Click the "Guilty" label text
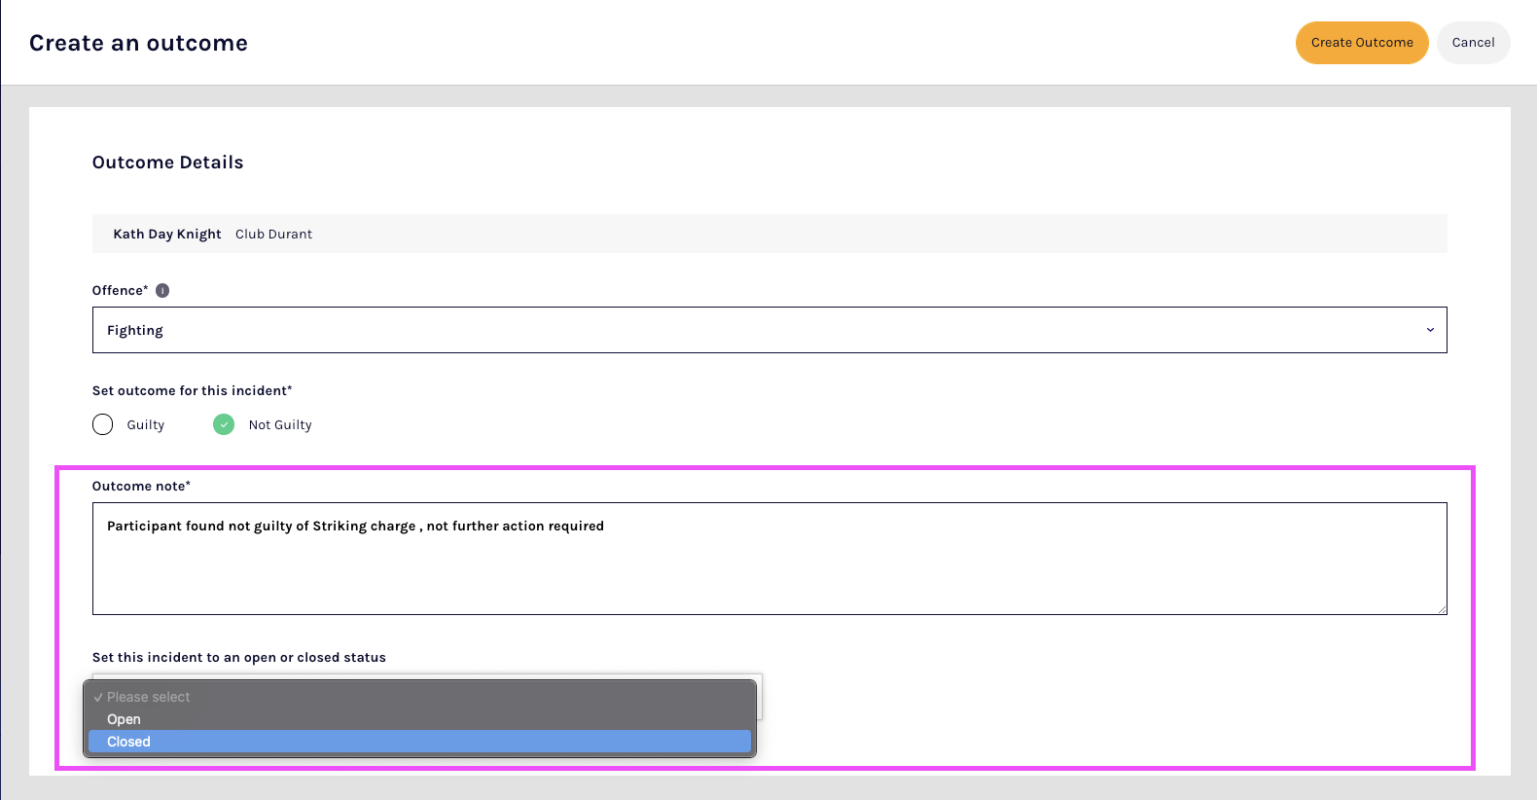This screenshot has height=800, width=1537. coord(146,425)
